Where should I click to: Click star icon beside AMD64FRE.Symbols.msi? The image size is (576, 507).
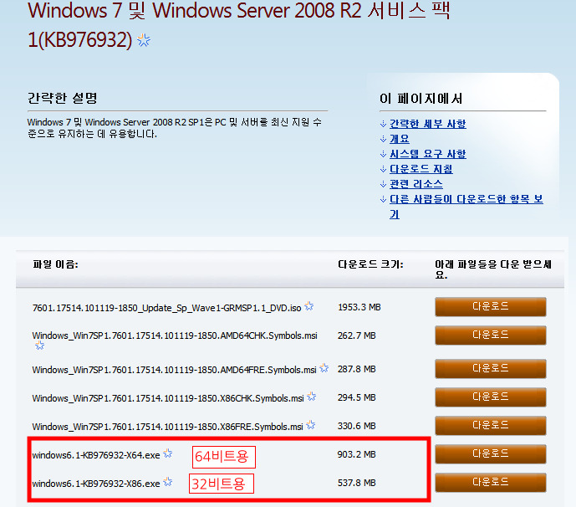coord(324,368)
